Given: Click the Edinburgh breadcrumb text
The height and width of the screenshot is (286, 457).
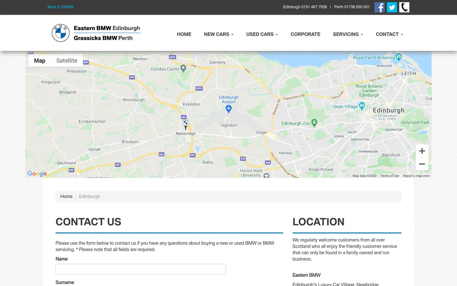Looking at the screenshot, I should tap(89, 196).
